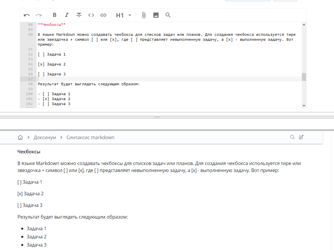Insert an image via picture icon
Image resolution: width=334 pixels, height=250 pixels.
156,15
